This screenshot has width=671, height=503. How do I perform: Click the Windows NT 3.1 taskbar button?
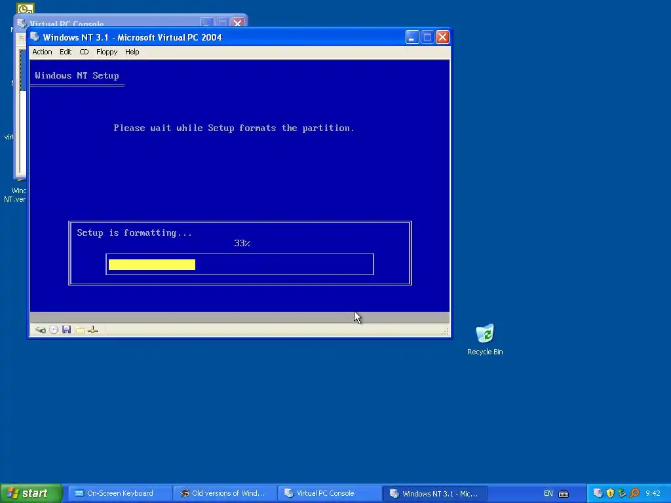point(435,493)
